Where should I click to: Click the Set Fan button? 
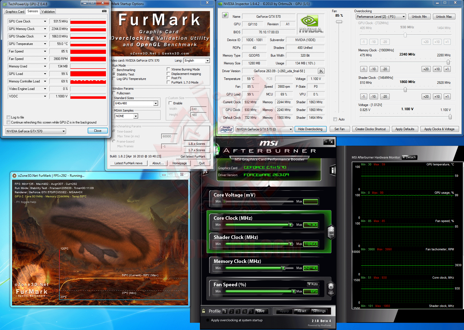[339, 129]
